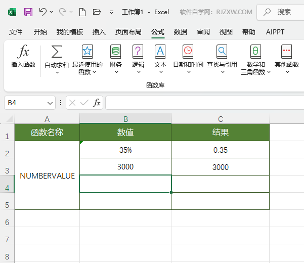This screenshot has width=304, height=263.
Task: Select column A header
Action: point(47,119)
